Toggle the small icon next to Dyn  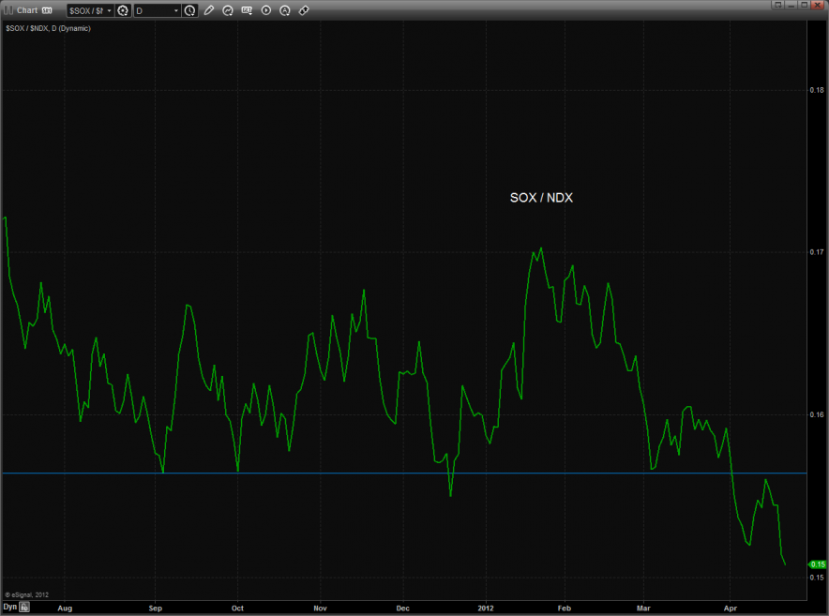(25, 608)
